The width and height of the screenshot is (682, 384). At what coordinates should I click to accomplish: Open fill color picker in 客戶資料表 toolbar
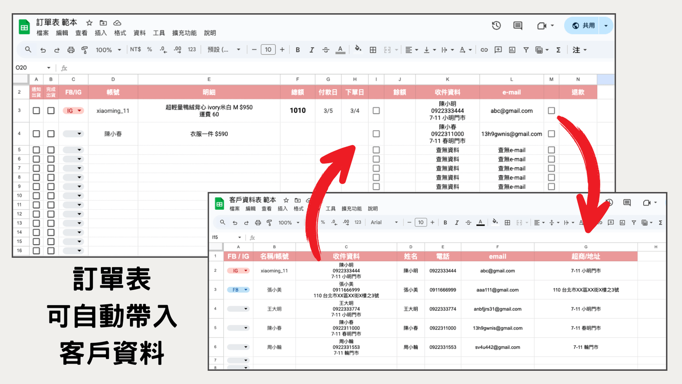tap(495, 222)
